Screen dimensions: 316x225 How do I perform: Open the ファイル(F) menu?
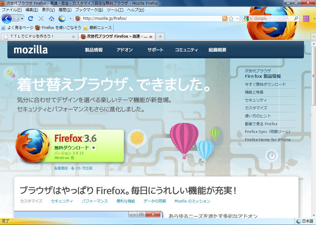coord(12,10)
